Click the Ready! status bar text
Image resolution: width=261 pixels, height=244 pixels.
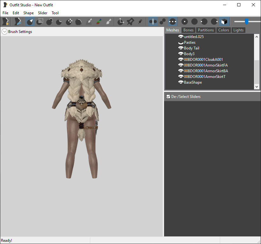(x=6, y=240)
